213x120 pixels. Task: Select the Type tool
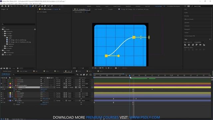click(x=36, y=6)
